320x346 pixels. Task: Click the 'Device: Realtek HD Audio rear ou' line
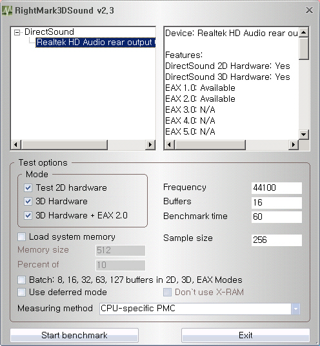[232, 34]
